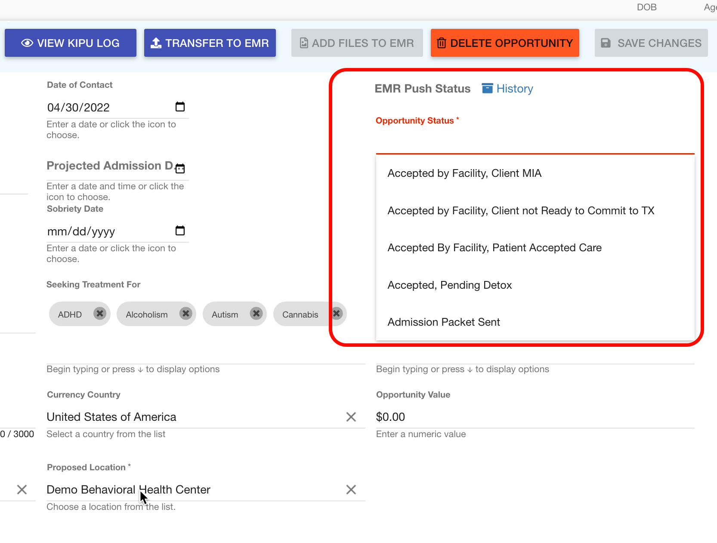The height and width of the screenshot is (543, 717).
Task: Remove the ADHD treatment tag
Action: tap(100, 314)
